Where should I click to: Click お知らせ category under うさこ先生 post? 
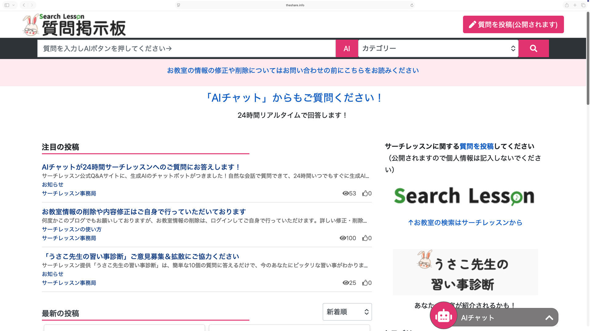click(53, 274)
